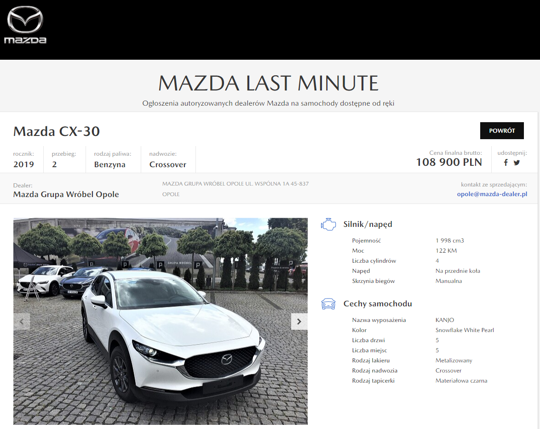Click the Mazda logo in header
The height and width of the screenshot is (429, 540).
click(x=25, y=25)
